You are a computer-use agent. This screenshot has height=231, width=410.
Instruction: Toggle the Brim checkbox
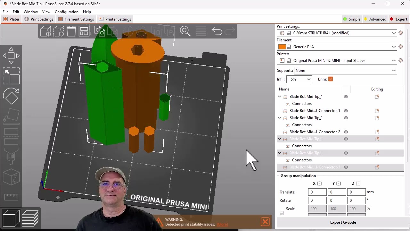[x=331, y=79]
